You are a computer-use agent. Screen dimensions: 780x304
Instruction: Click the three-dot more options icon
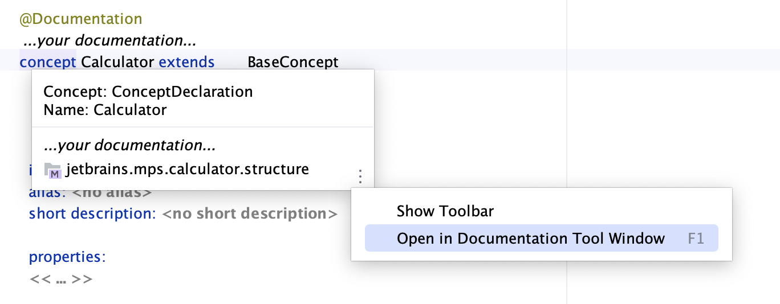pos(360,176)
